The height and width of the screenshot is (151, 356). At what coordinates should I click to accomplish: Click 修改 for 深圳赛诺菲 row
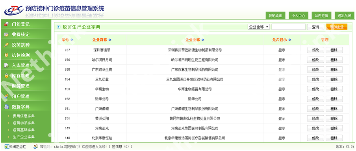pos(315,50)
